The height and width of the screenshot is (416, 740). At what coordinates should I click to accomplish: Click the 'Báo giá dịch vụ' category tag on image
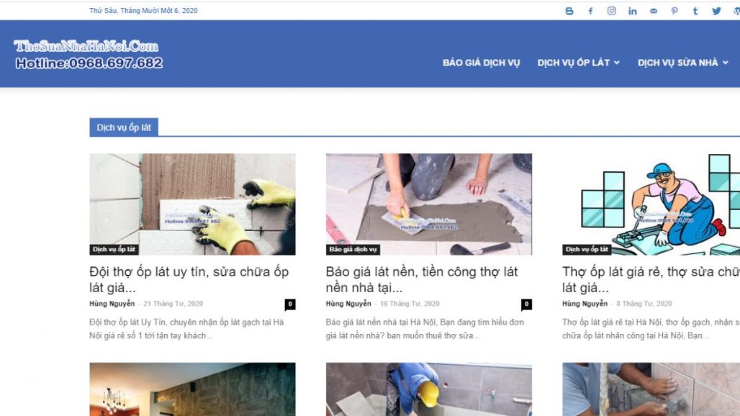pyautogui.click(x=353, y=250)
